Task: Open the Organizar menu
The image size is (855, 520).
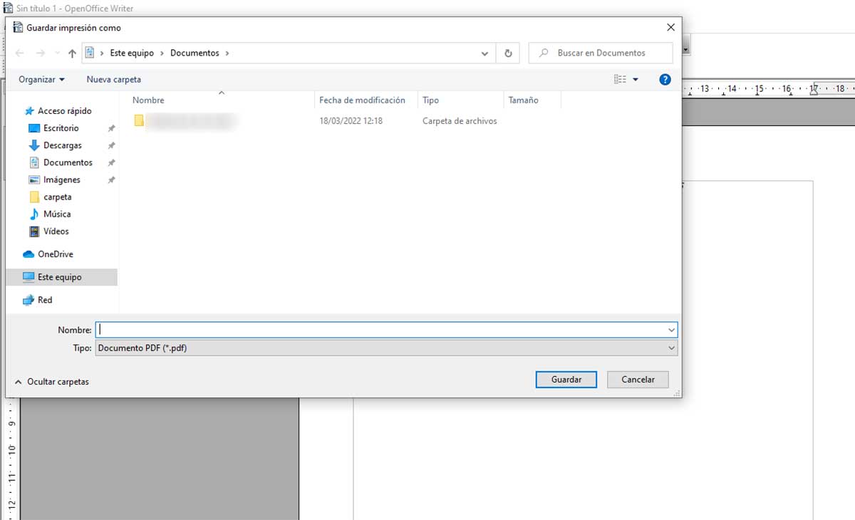Action: coord(41,80)
